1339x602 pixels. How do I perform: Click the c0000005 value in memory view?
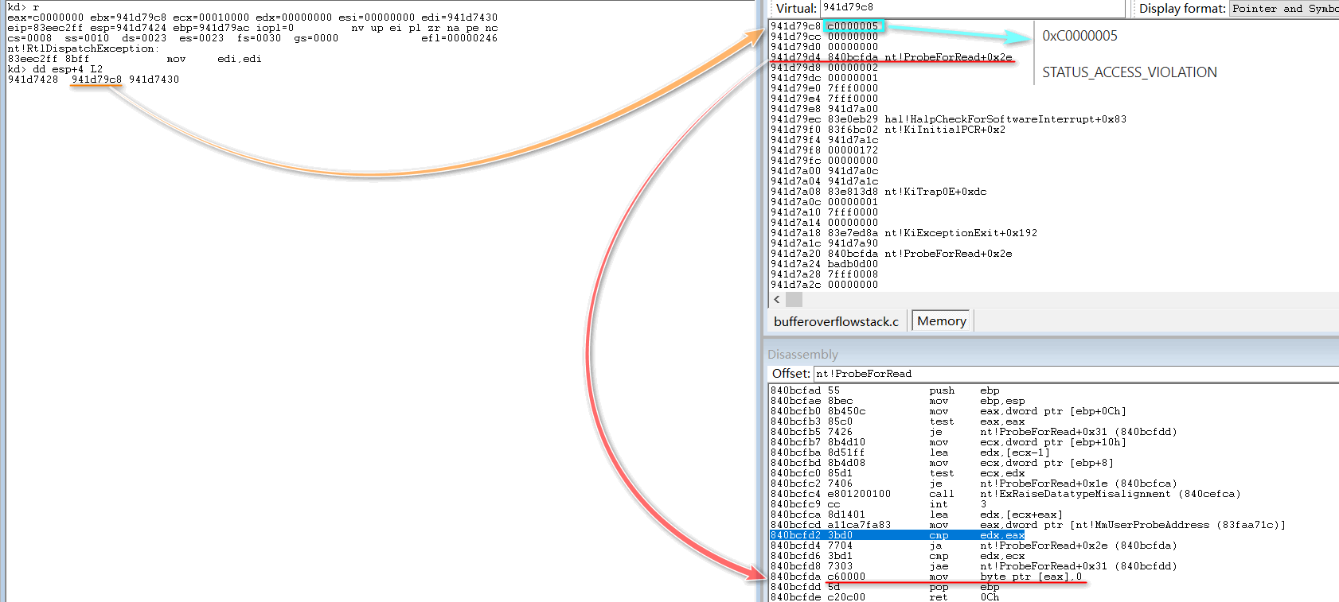tap(853, 26)
